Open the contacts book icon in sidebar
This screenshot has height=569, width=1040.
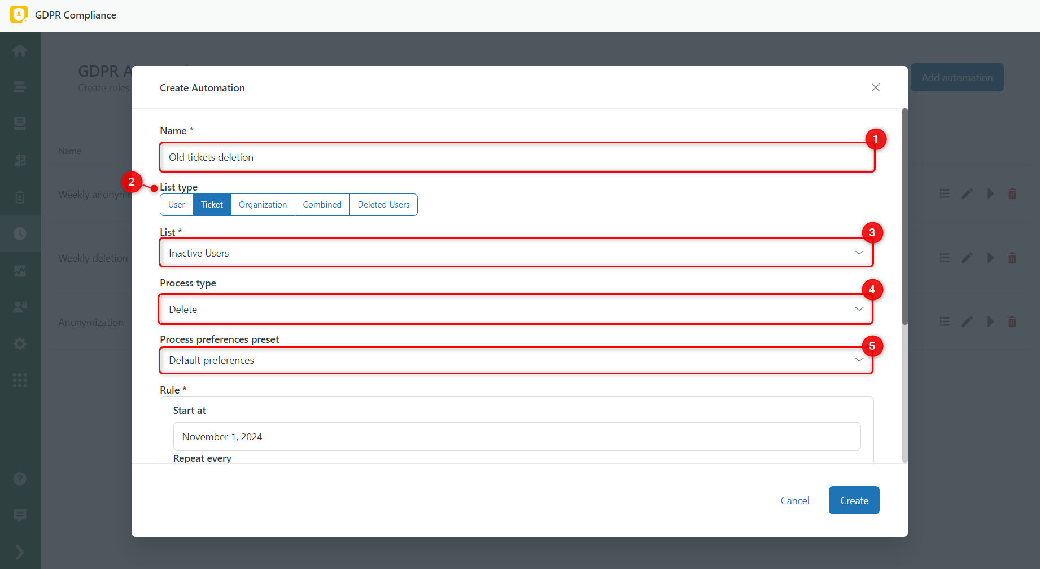[20, 161]
